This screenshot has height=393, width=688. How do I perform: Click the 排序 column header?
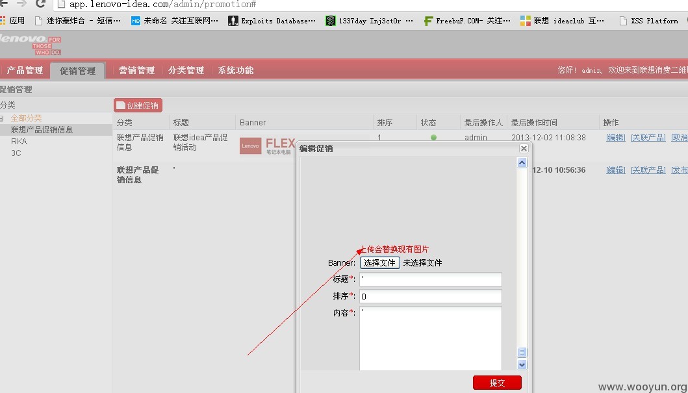[x=385, y=122]
